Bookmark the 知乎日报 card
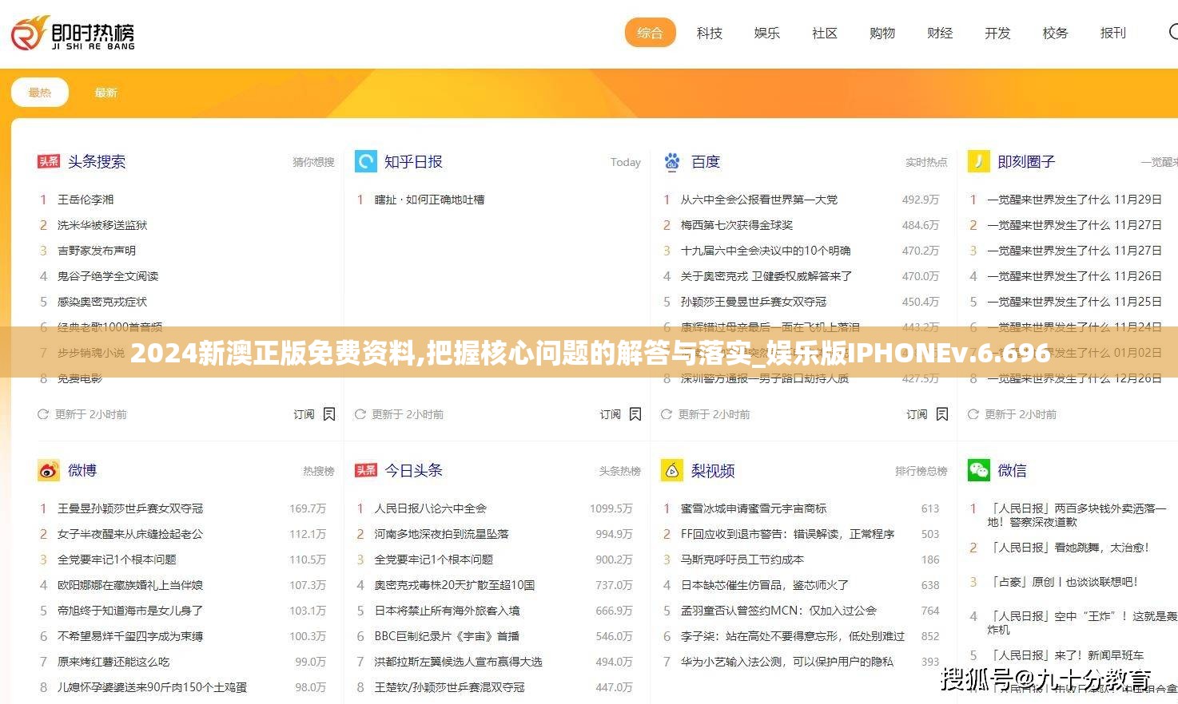 635,414
